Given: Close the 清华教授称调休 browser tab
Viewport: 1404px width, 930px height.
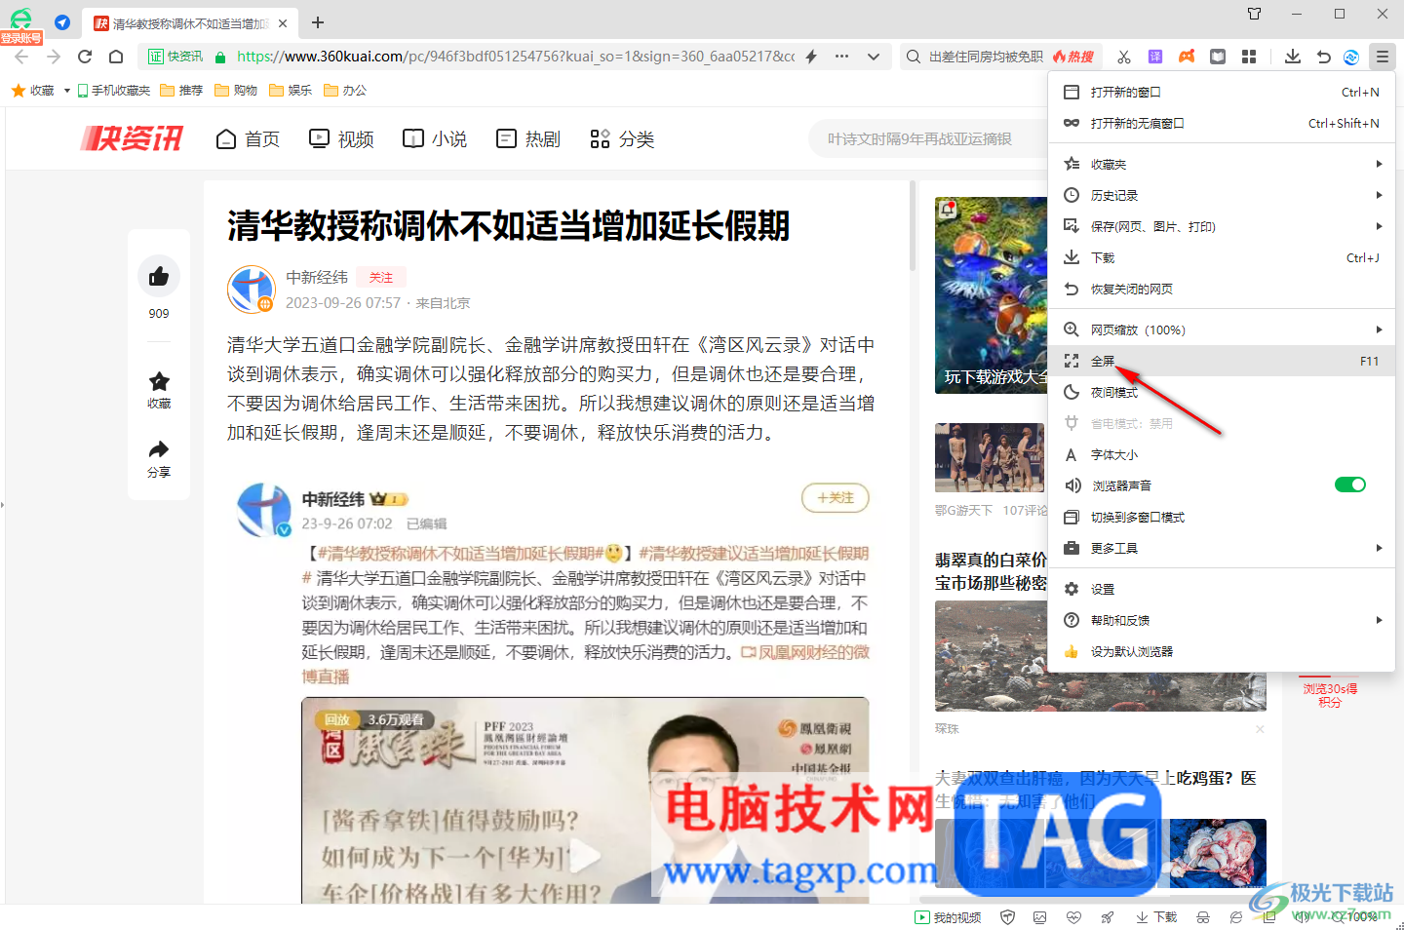Looking at the screenshot, I should [x=283, y=23].
